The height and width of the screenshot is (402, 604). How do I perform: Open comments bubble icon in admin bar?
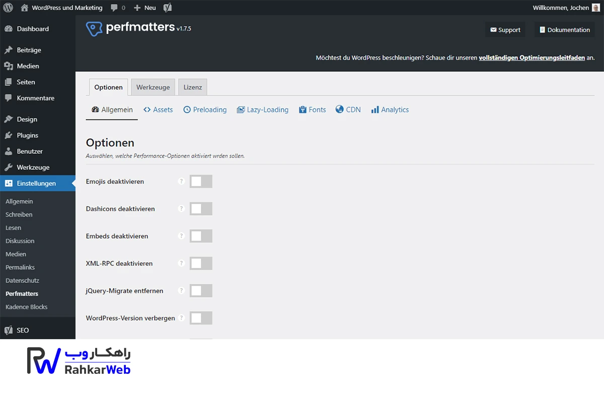tap(114, 8)
